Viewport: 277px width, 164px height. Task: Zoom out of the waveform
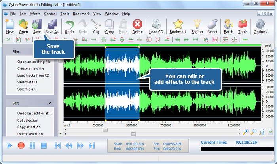(x=254, y=132)
